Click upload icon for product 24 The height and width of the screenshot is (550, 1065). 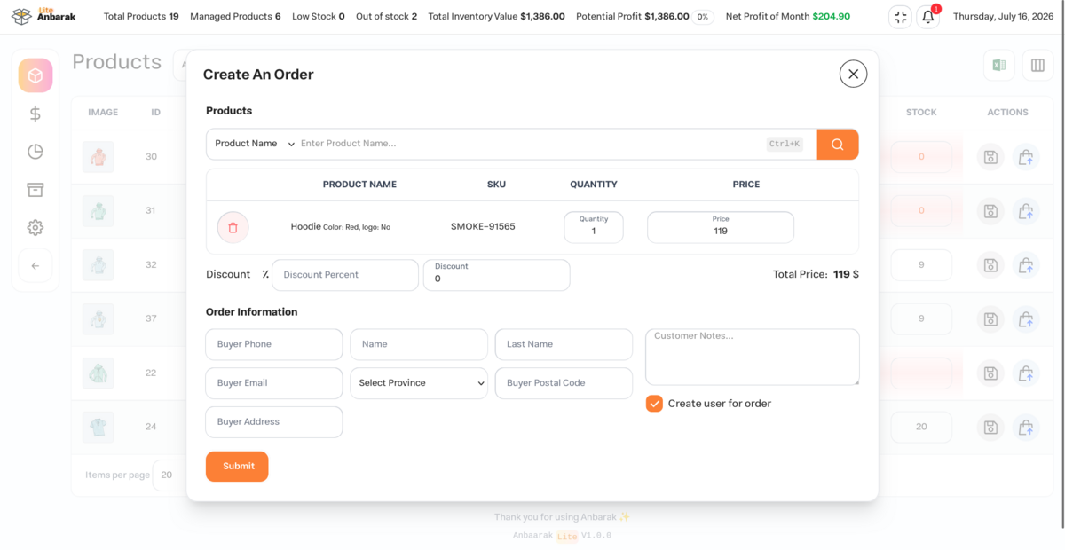pyautogui.click(x=1026, y=428)
